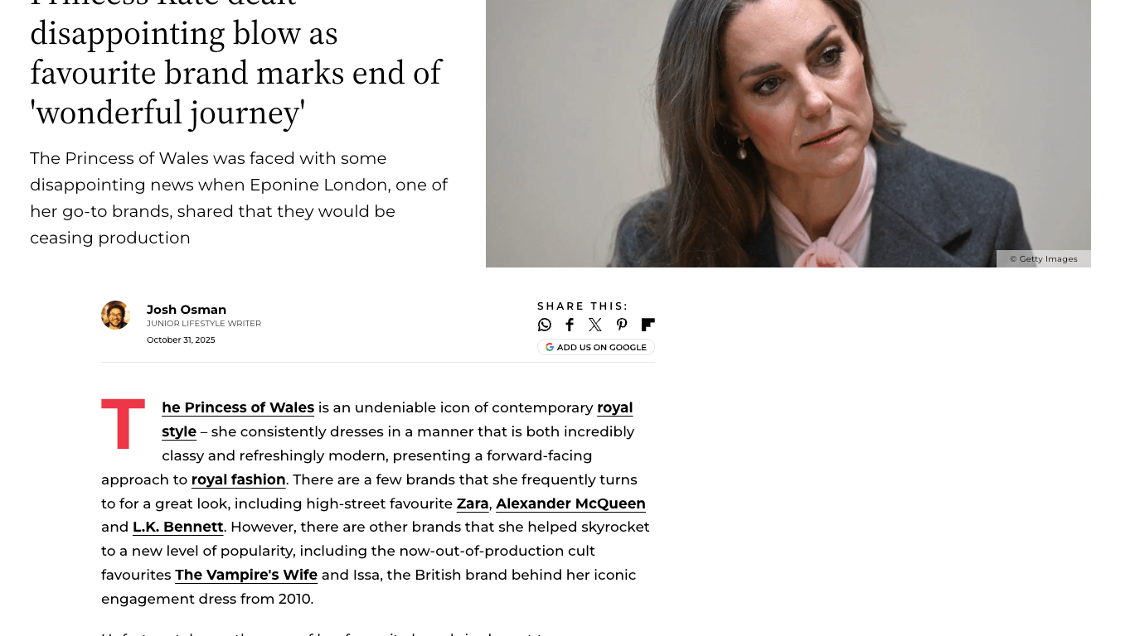Click Josh Osman author avatar
Image resolution: width=1135 pixels, height=636 pixels.
[115, 315]
